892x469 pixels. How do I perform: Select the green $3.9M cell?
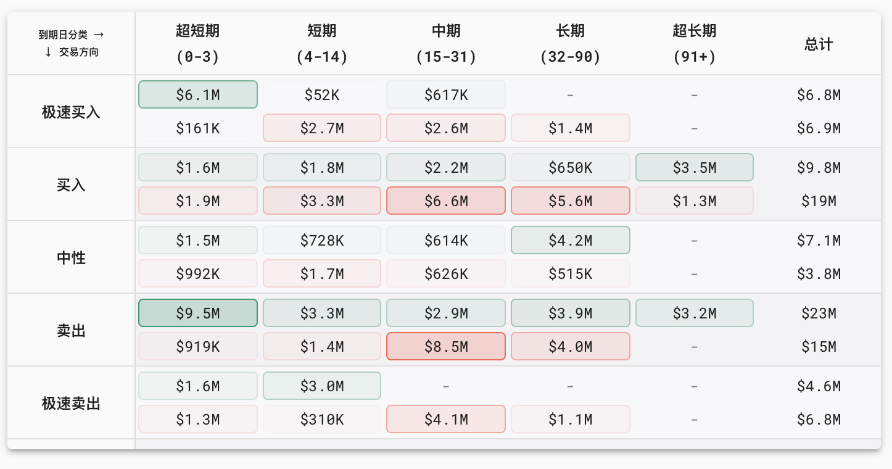tap(571, 313)
